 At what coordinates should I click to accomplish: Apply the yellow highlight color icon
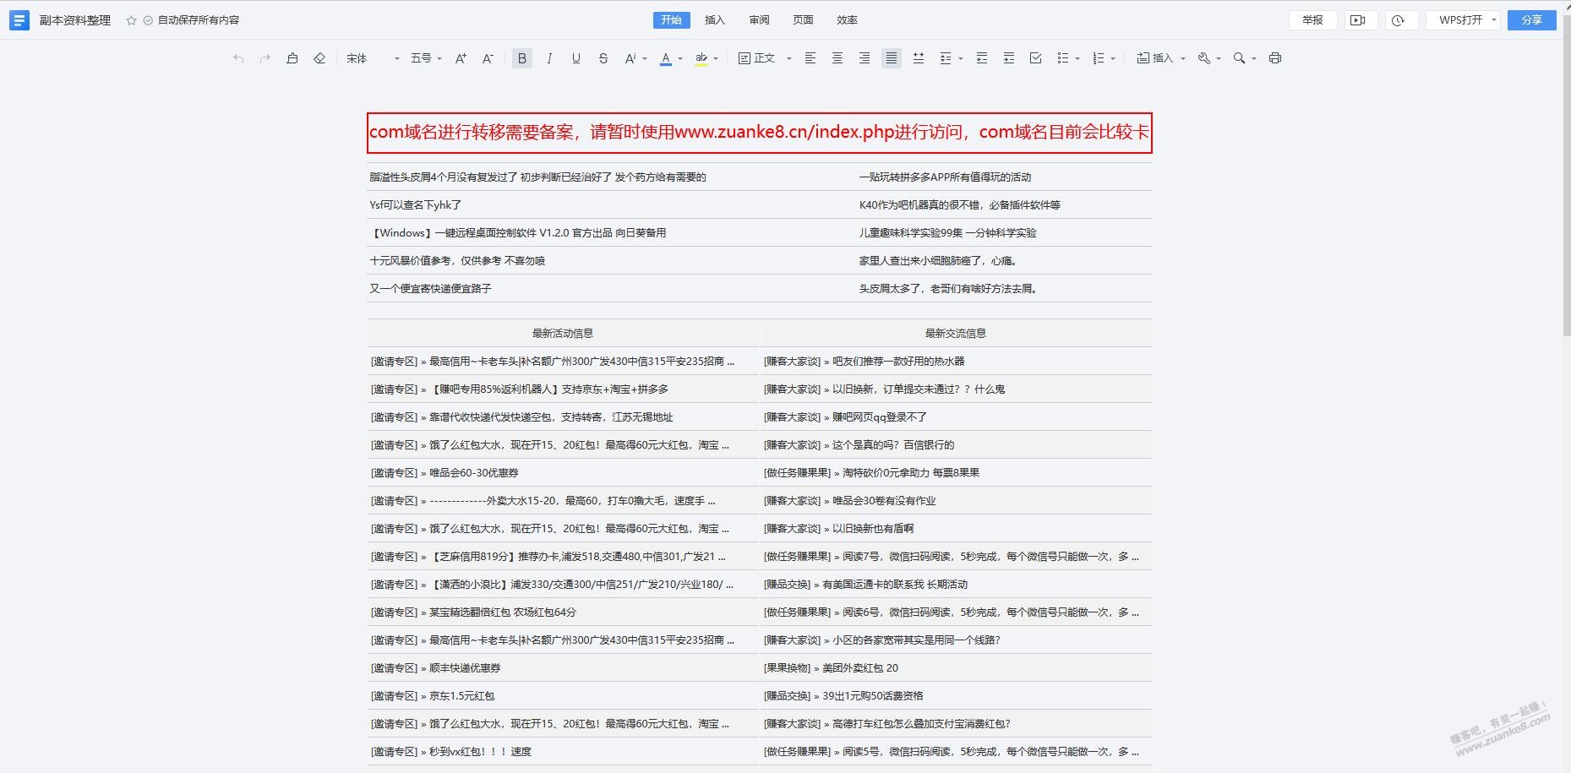coord(701,58)
